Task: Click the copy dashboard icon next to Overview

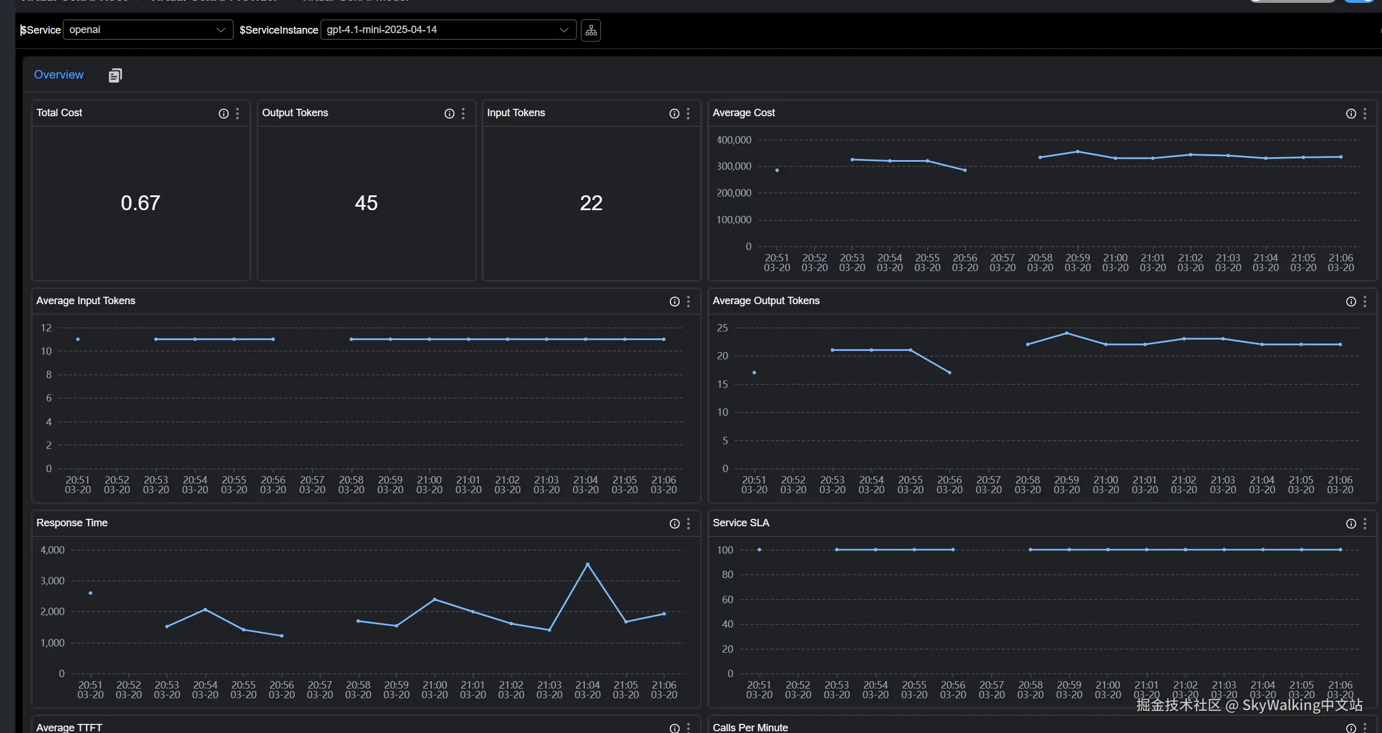Action: [115, 75]
